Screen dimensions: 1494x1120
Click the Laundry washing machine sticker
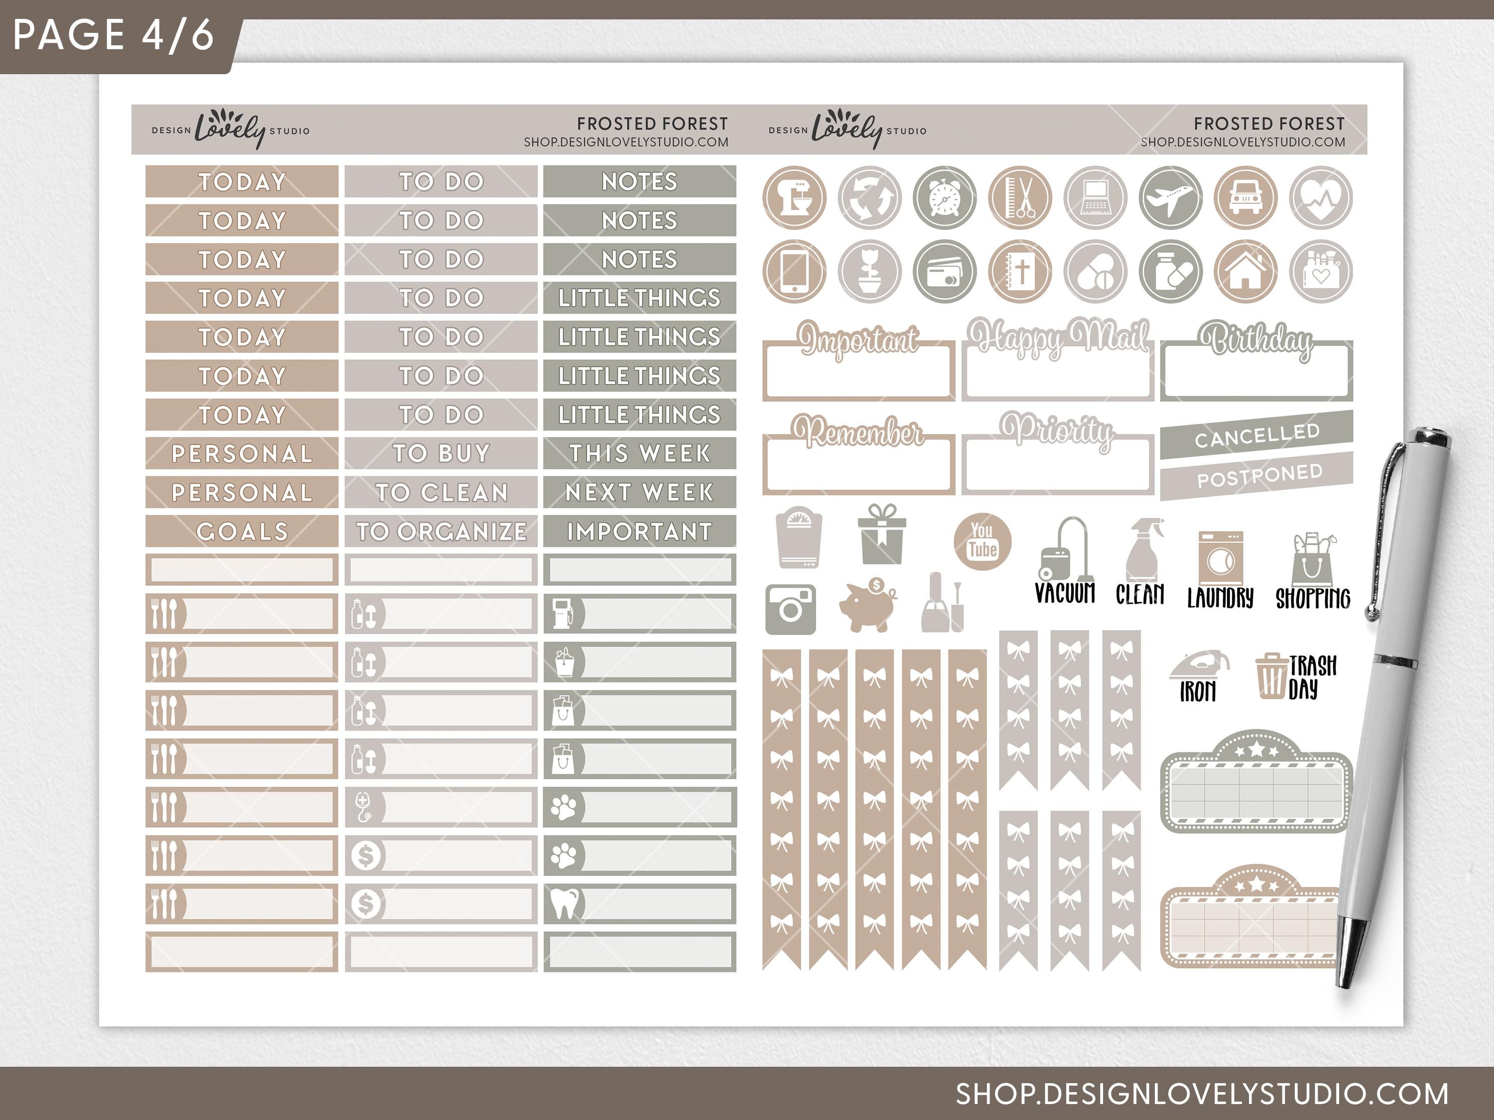click(x=1220, y=570)
